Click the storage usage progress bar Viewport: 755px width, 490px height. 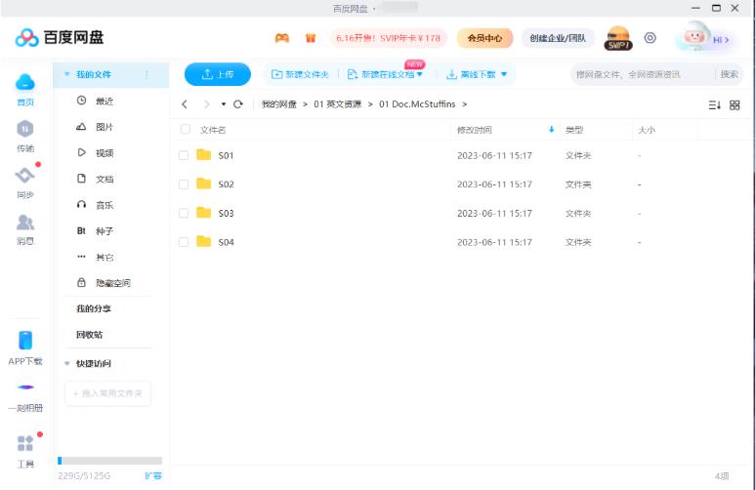[109, 461]
